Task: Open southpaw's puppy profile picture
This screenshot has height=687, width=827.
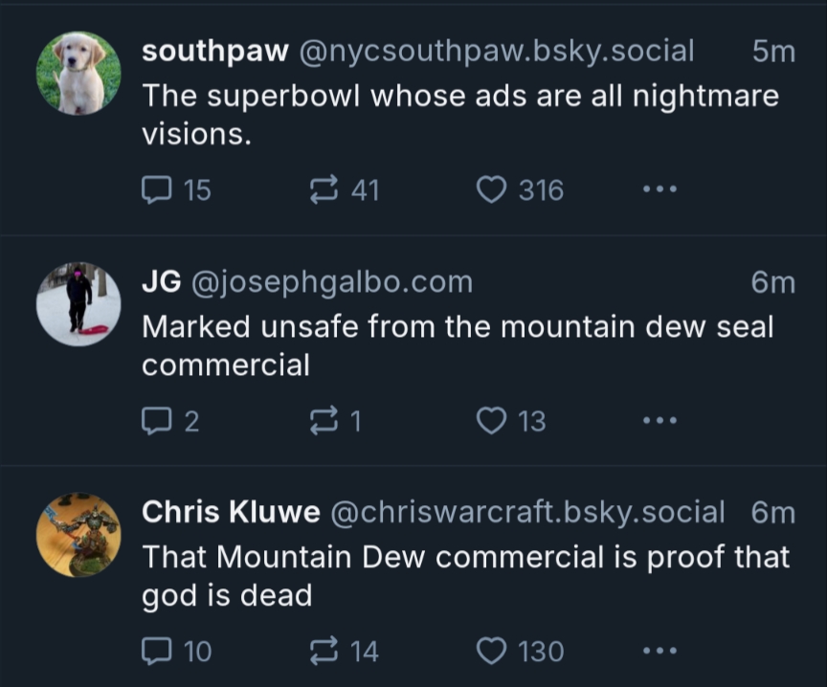Action: coord(78,73)
